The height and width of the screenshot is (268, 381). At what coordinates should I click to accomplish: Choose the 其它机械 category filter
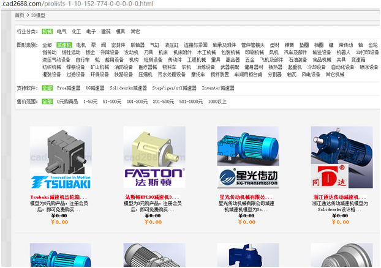pos(335,75)
